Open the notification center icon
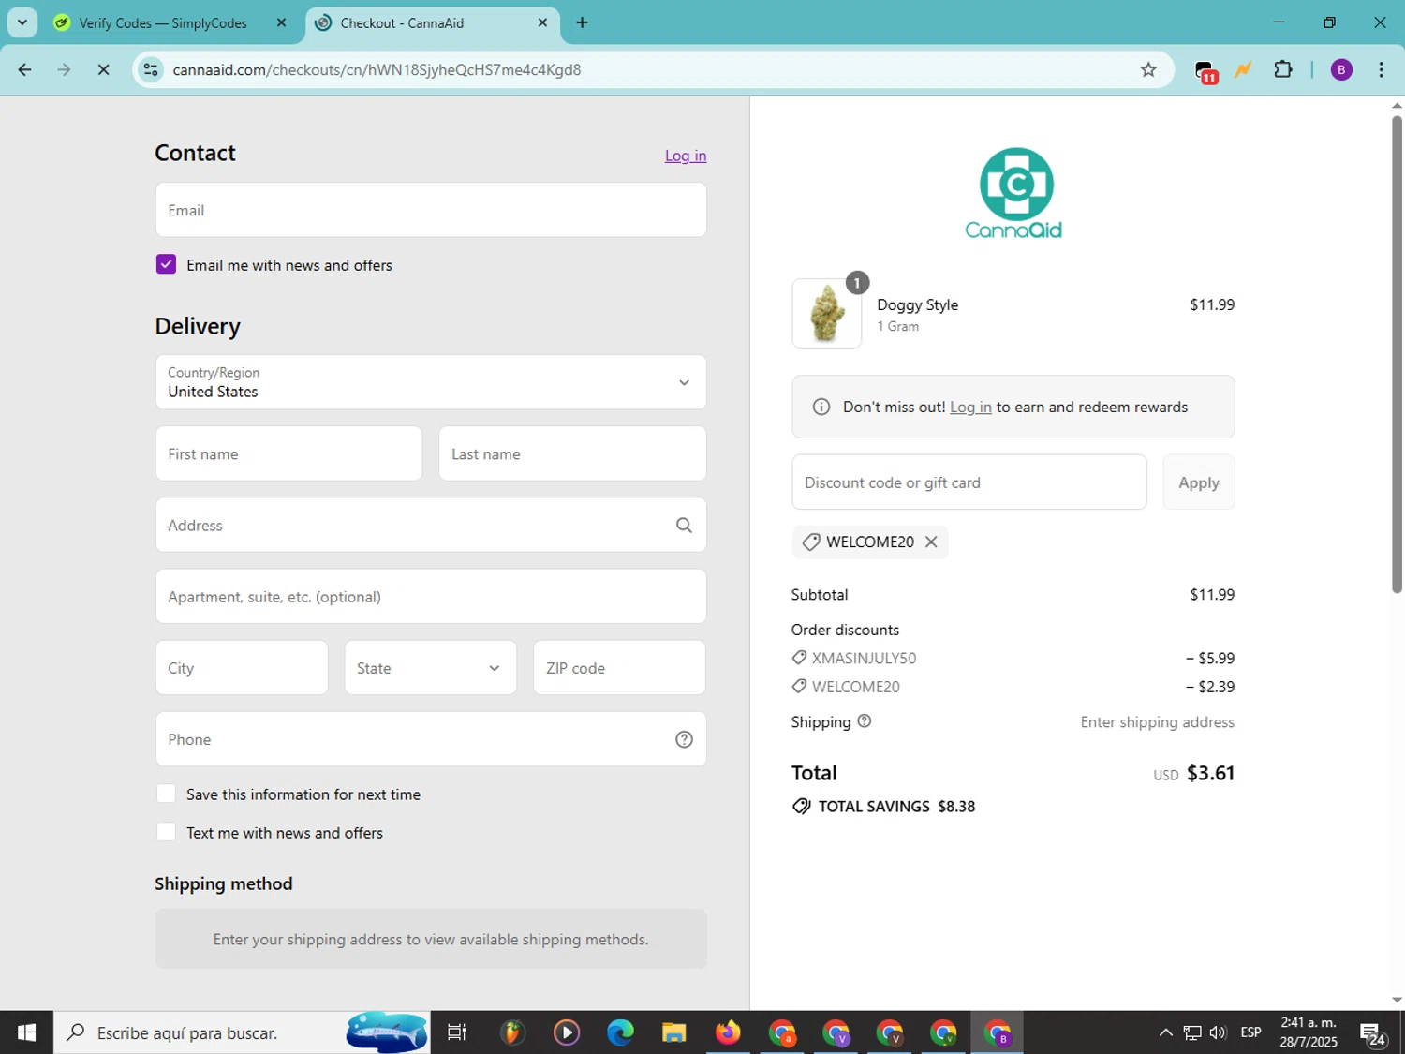Screen dimensions: 1405x1054 (1373, 1034)
